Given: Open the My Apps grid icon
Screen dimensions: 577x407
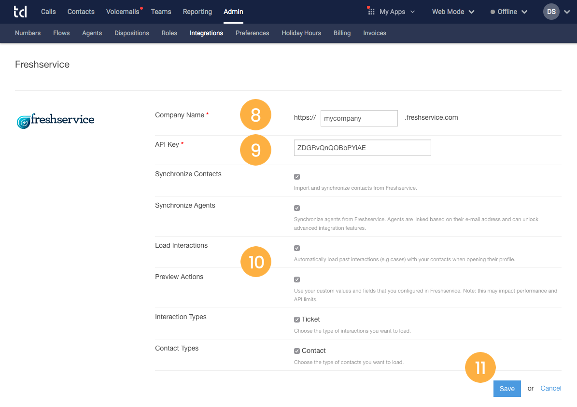Looking at the screenshot, I should pos(371,11).
